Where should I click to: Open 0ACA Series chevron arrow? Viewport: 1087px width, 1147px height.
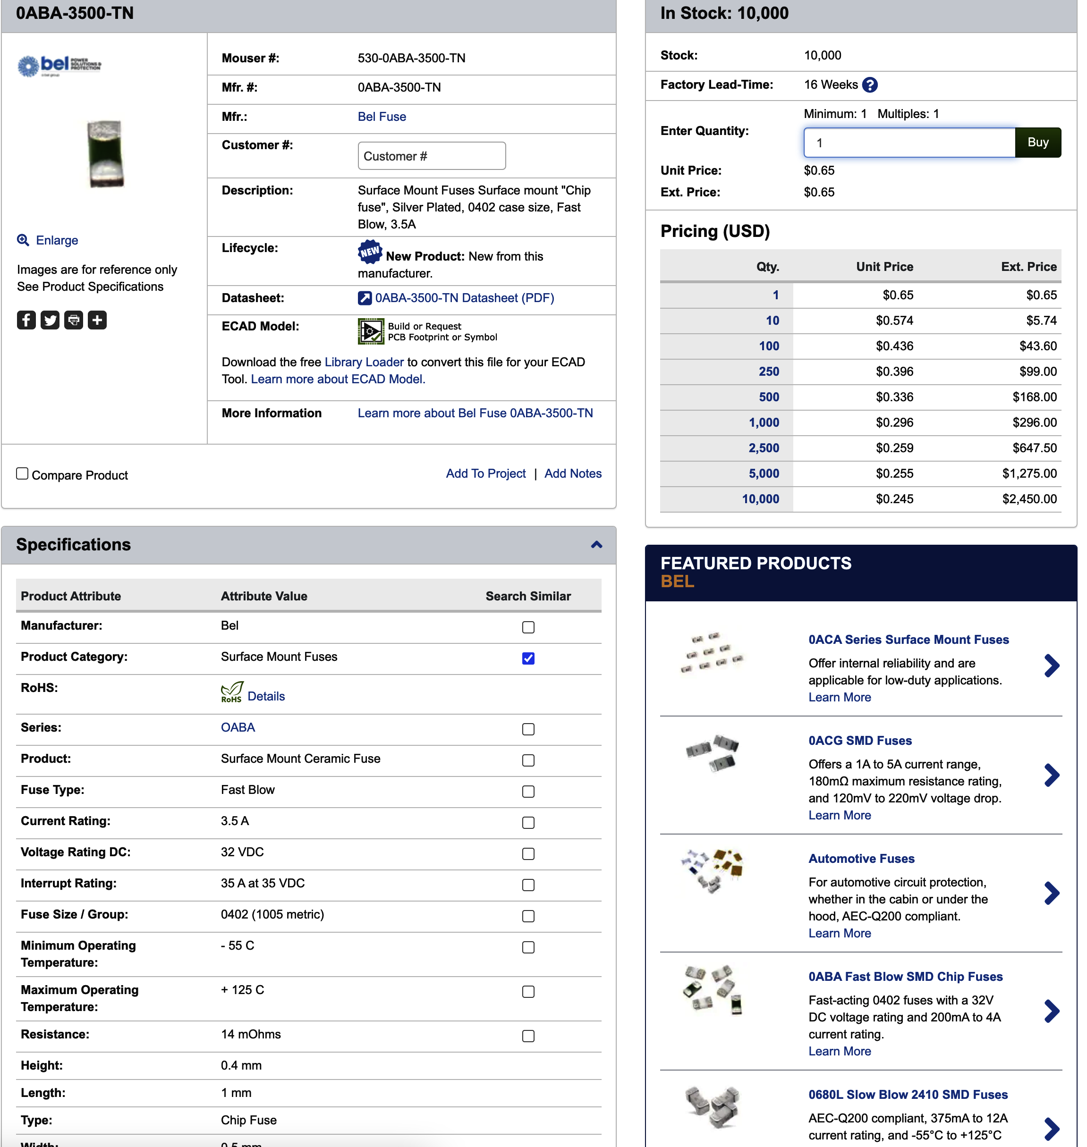tap(1052, 666)
